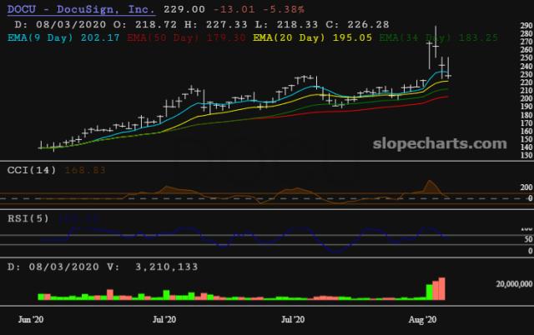The width and height of the screenshot is (534, 335).
Task: Click the Aug '20 date axis label
Action: coord(426,318)
